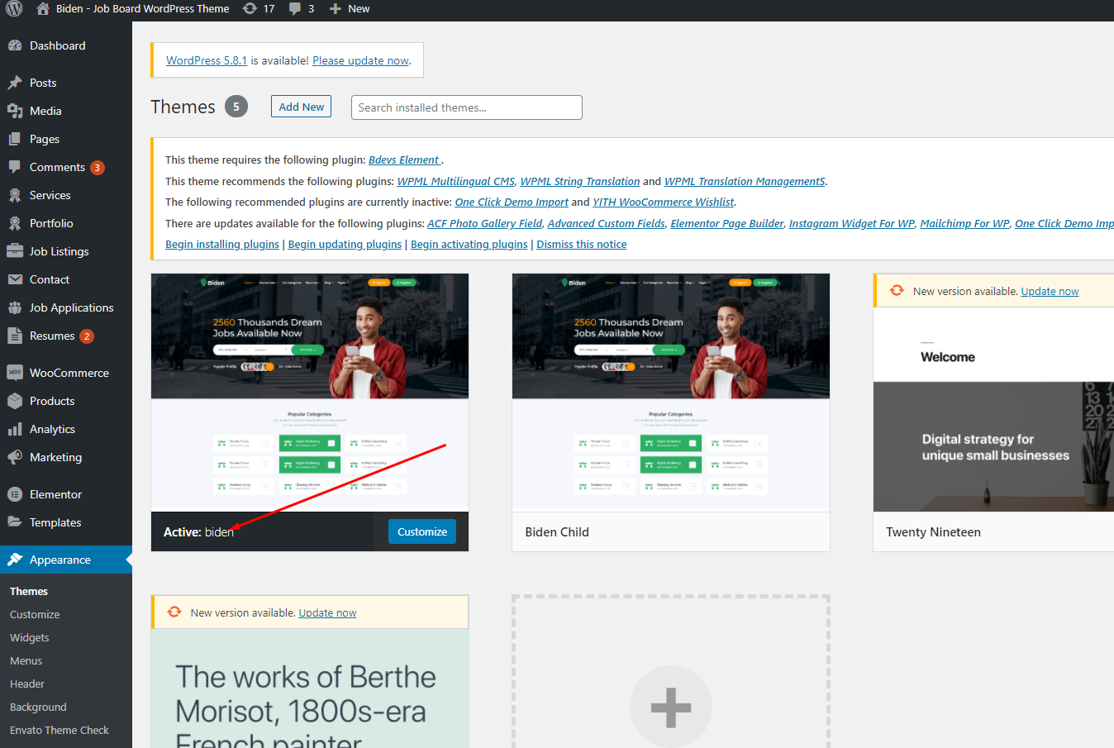Open the Header submenu item

point(27,684)
